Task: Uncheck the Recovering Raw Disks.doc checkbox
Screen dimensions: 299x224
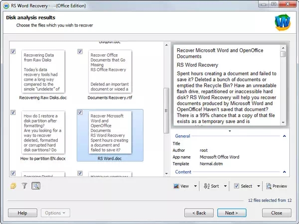Action: coord(13,51)
